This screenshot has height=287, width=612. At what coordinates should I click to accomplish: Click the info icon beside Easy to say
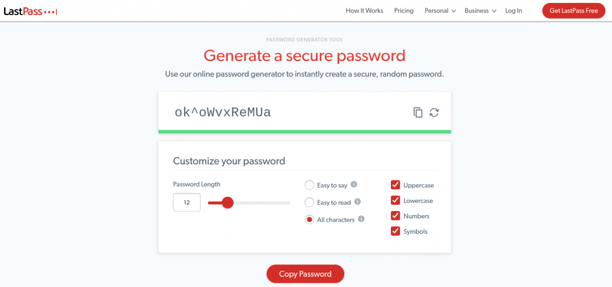click(x=354, y=185)
